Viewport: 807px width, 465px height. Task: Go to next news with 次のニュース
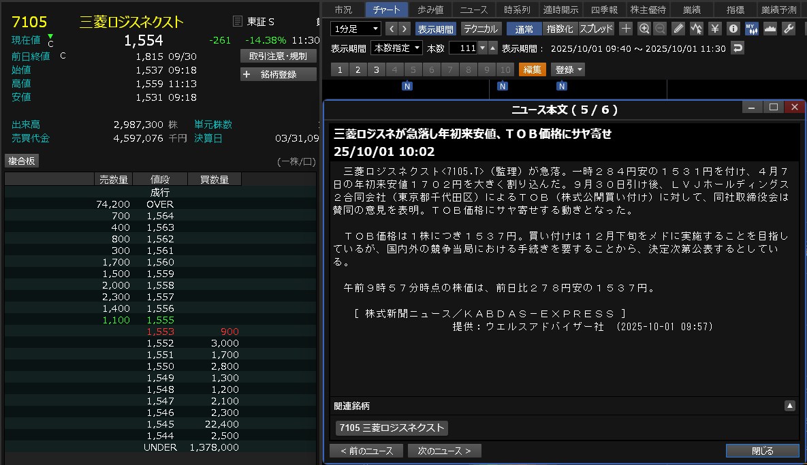pyautogui.click(x=444, y=451)
